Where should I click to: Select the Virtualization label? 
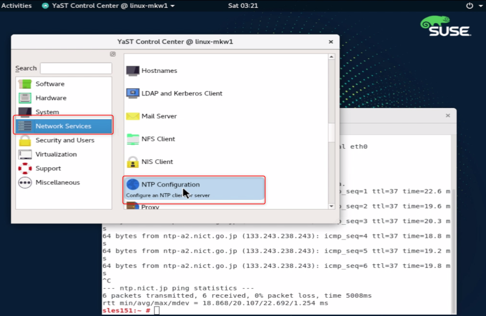pos(56,154)
